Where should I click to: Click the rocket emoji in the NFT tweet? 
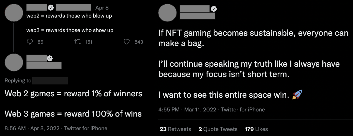pyautogui.click(x=297, y=95)
